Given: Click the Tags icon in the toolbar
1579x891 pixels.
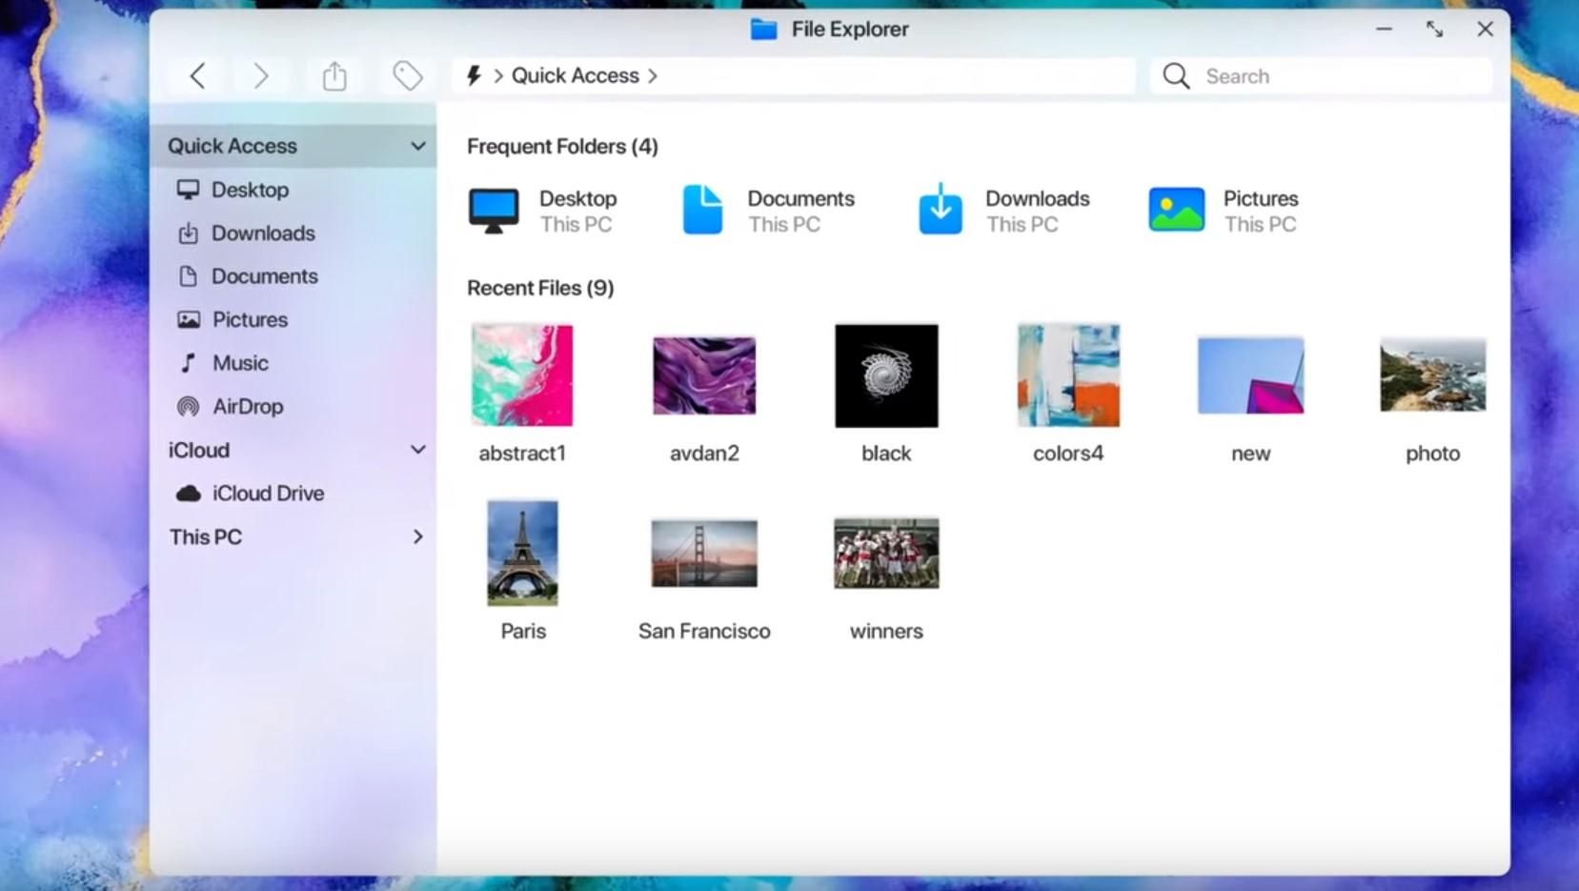Looking at the screenshot, I should click(408, 75).
